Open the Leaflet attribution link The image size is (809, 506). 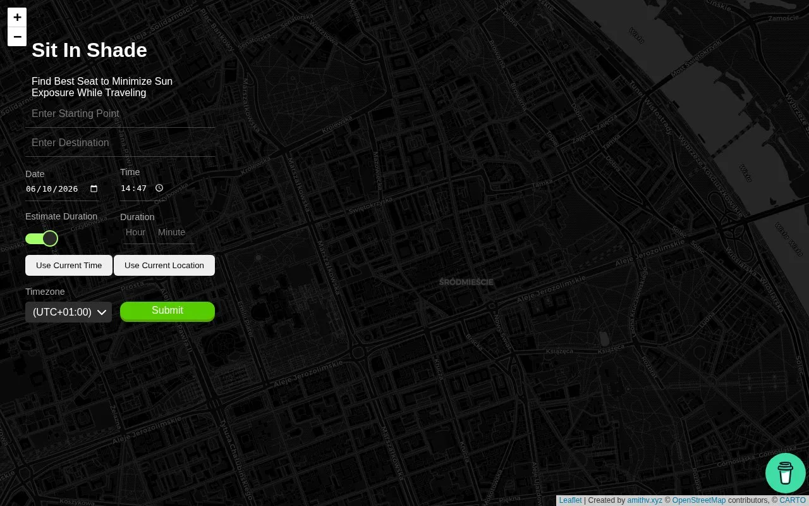click(x=570, y=500)
